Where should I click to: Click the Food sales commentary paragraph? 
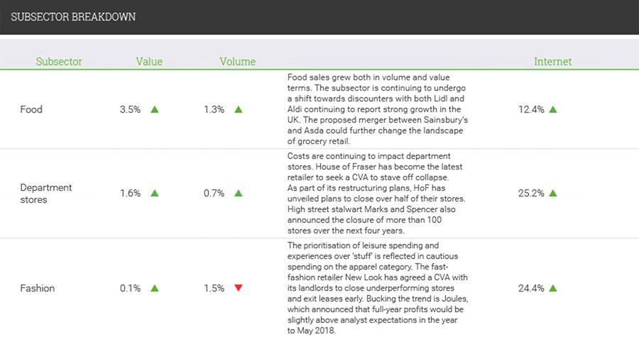tap(378, 109)
